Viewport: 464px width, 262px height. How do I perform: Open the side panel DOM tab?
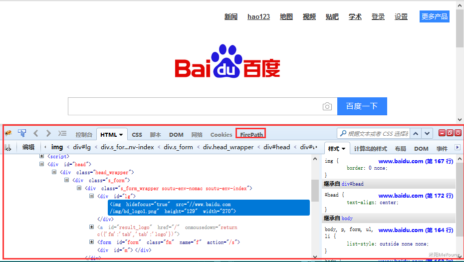[422, 149]
